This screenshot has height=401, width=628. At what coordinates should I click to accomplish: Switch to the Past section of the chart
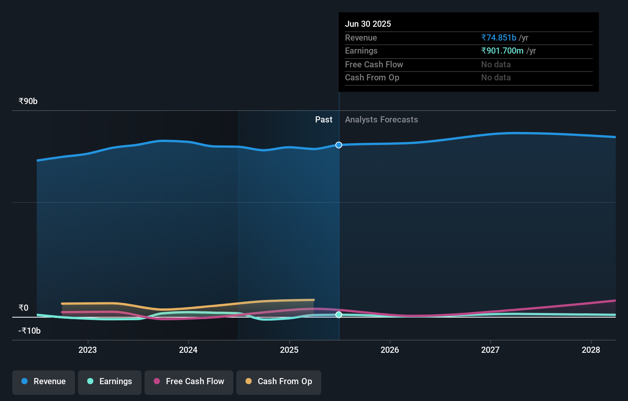[324, 119]
